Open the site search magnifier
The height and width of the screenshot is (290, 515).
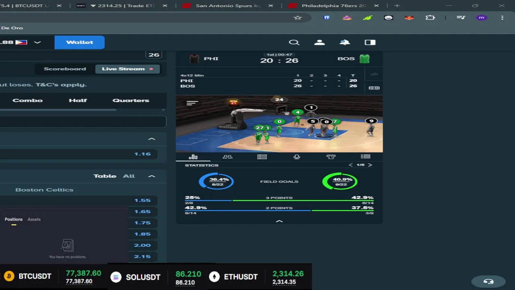tap(294, 42)
